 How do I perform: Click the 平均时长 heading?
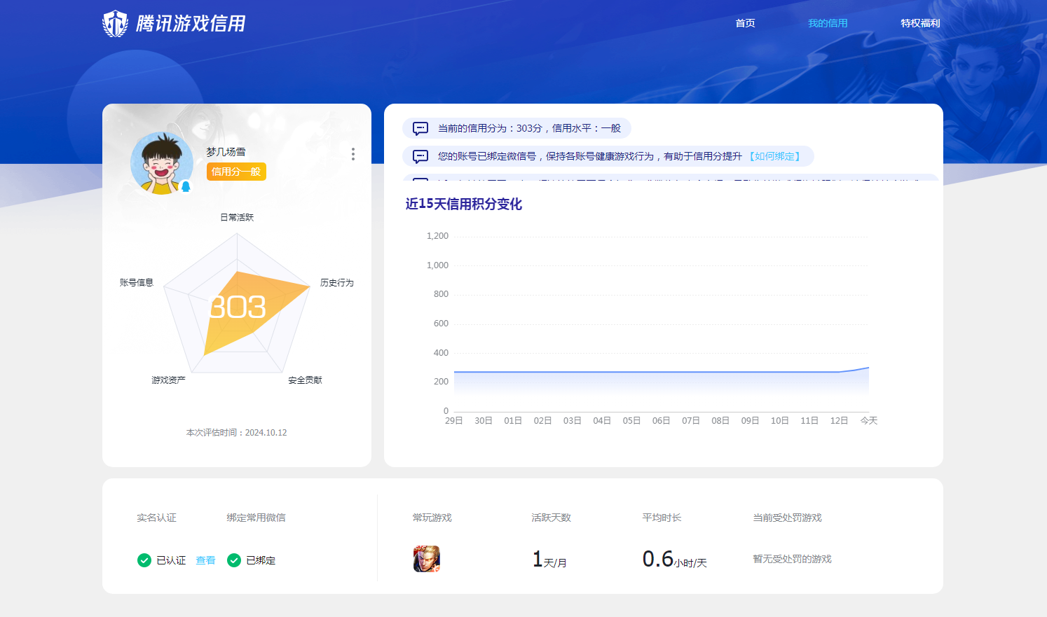pyautogui.click(x=662, y=518)
